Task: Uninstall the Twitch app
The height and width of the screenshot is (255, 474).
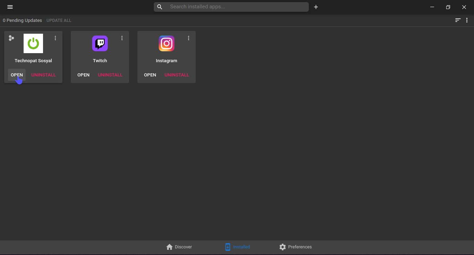Action: pos(110,75)
